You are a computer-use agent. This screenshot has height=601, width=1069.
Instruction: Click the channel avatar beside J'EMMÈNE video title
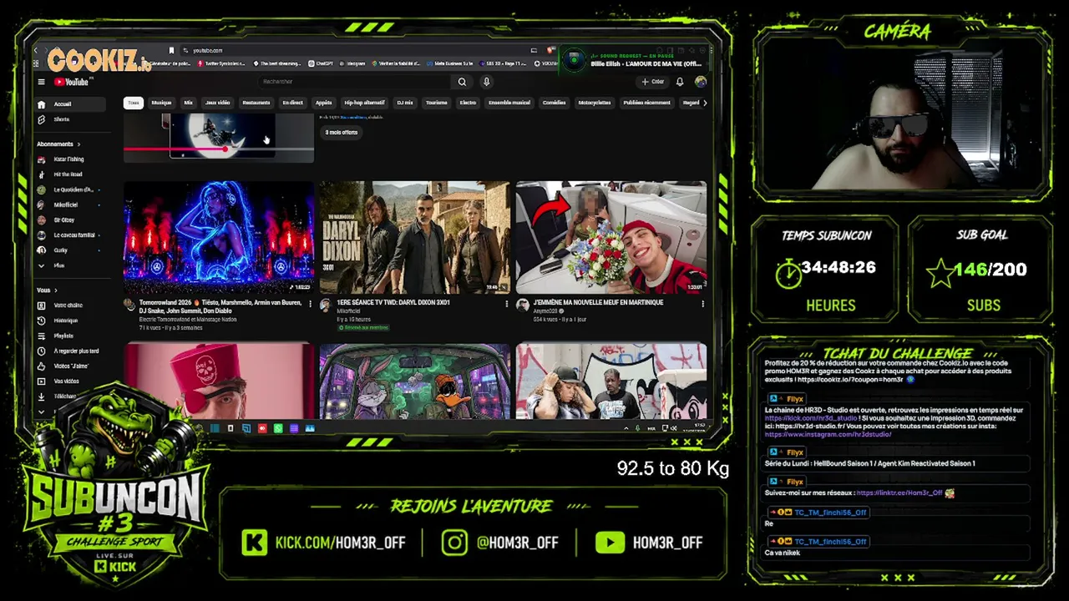point(522,305)
